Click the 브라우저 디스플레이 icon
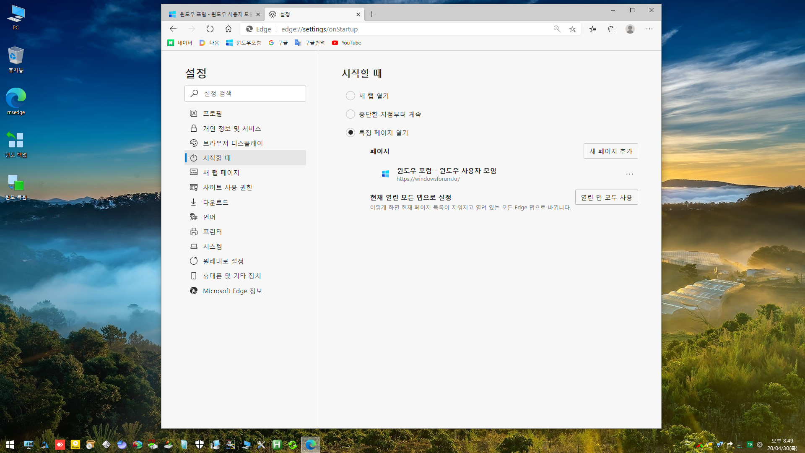 coord(194,143)
